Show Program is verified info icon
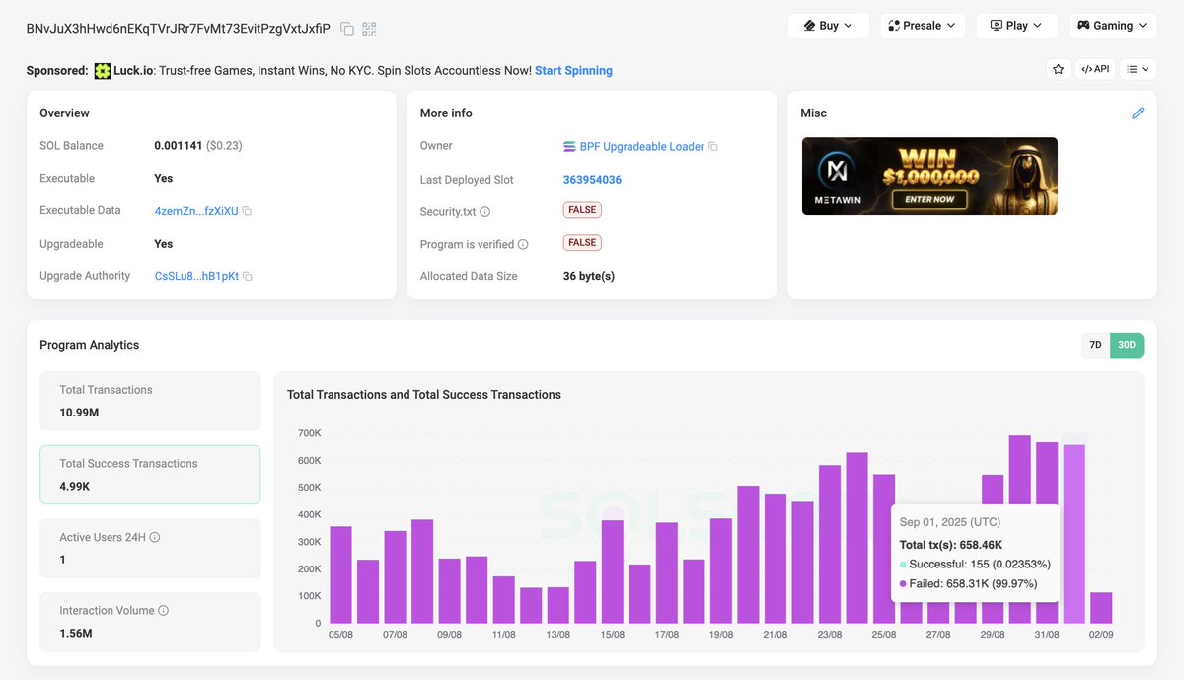Screen dimensions: 1184x680 pos(523,244)
